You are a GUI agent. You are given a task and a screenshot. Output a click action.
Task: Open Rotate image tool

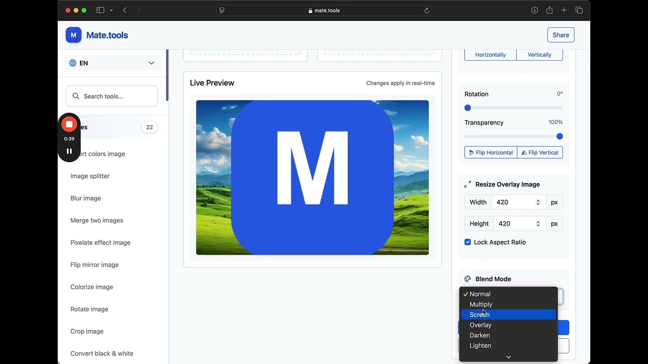coord(89,309)
